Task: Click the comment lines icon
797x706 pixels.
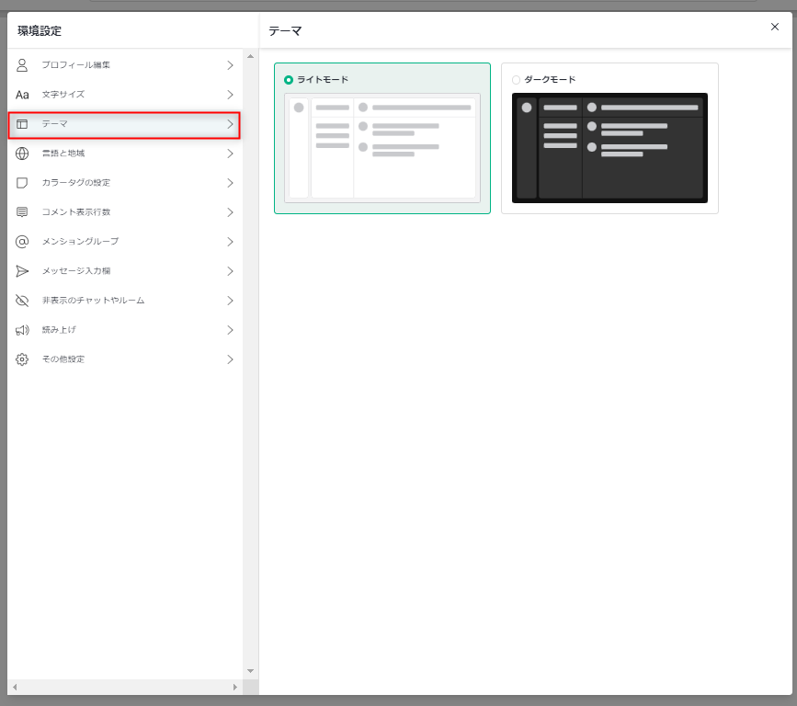Action: [22, 212]
